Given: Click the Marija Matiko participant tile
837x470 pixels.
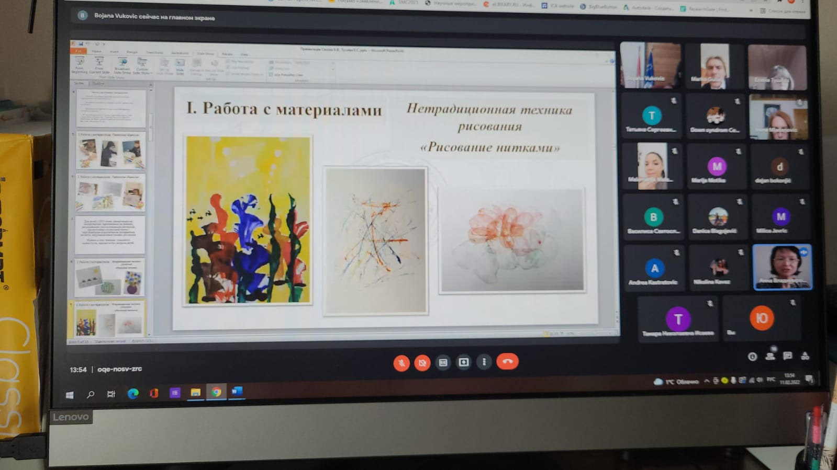Looking at the screenshot, I should [717, 167].
